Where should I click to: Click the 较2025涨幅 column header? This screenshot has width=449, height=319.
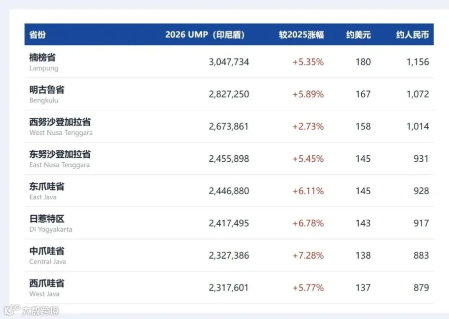(x=301, y=34)
